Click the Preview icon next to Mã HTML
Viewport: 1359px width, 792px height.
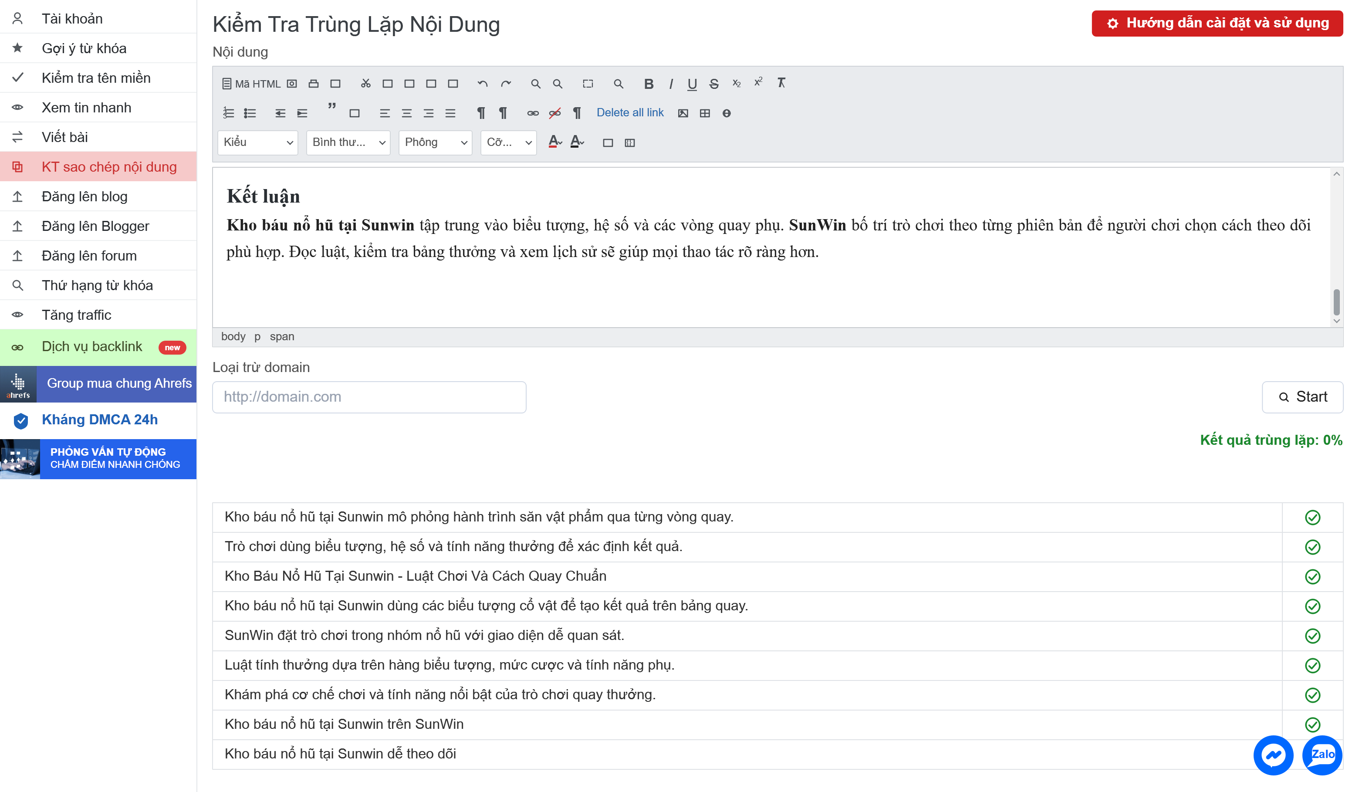[x=292, y=84]
